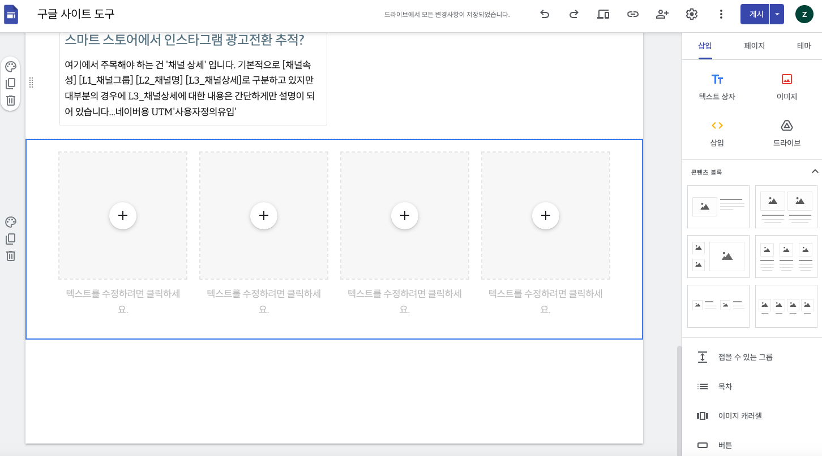The height and width of the screenshot is (456, 822).
Task: Select the two small images plus large image block
Action: (718, 257)
